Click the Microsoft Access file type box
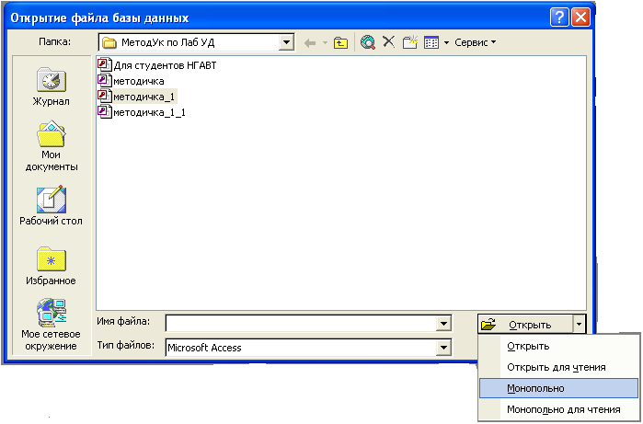The width and height of the screenshot is (643, 424). (x=302, y=348)
